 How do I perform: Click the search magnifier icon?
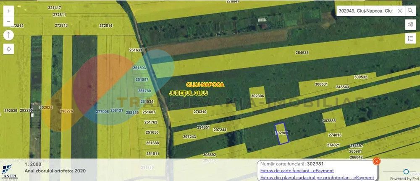click(x=410, y=10)
